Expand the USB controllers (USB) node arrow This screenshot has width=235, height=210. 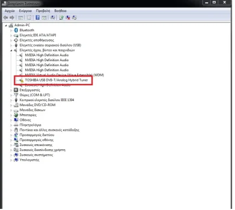point(11,45)
